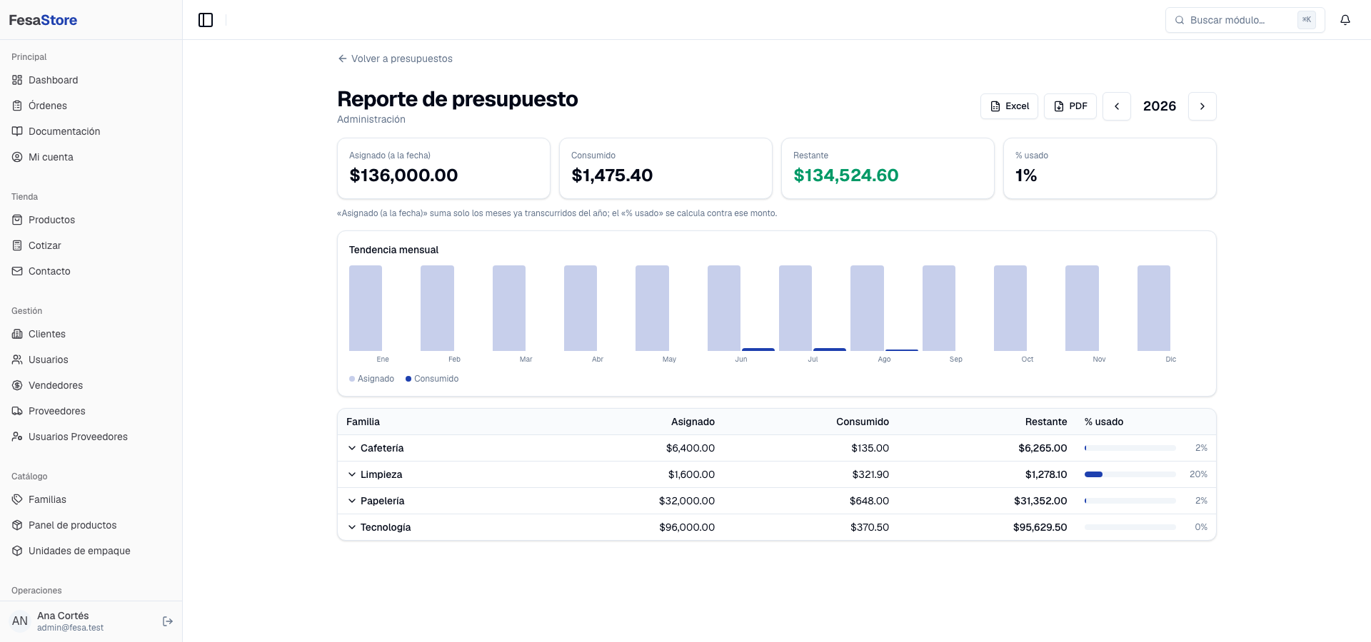Click the logout icon beside Ana Cortés
Screen dimensions: 1371x642
(168, 621)
